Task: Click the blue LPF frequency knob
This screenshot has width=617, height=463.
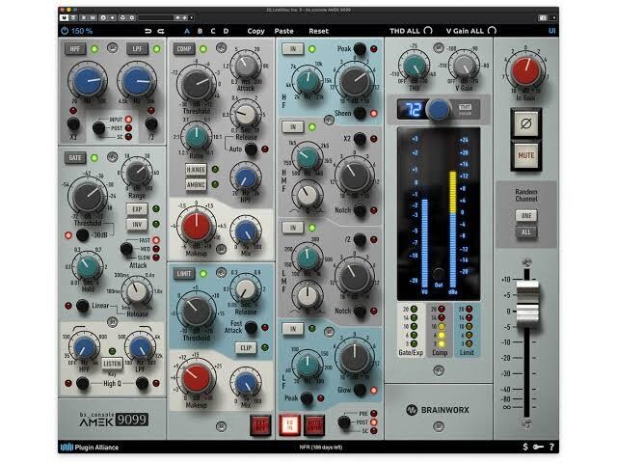Action: pos(137,81)
